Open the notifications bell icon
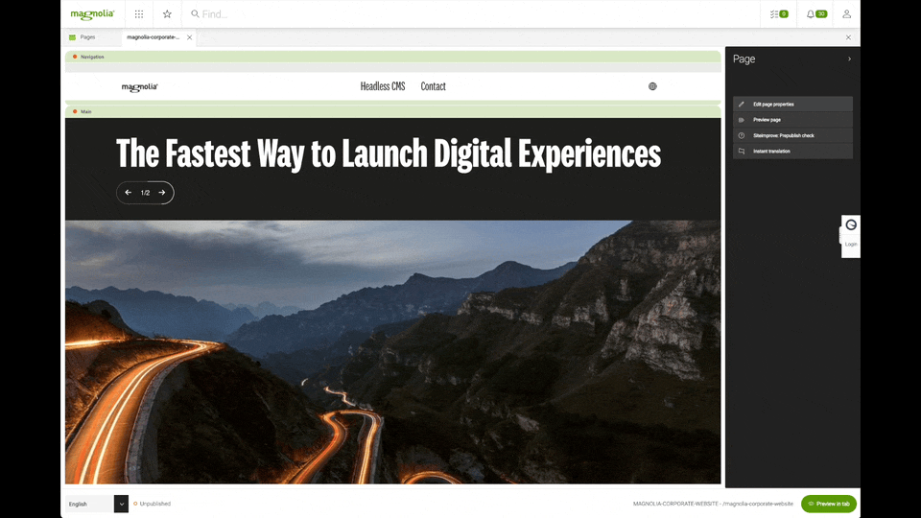The image size is (921, 518). click(x=815, y=14)
